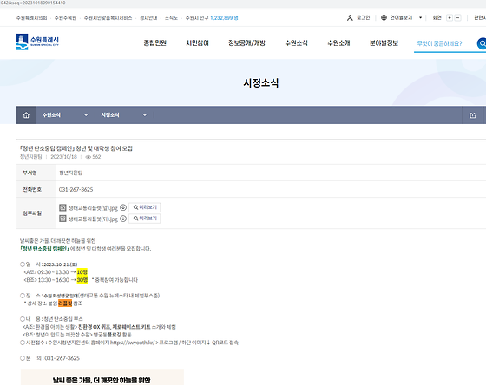This screenshot has width=486, height=385.
Task: Open the 종합민원 main menu
Action: [155, 43]
